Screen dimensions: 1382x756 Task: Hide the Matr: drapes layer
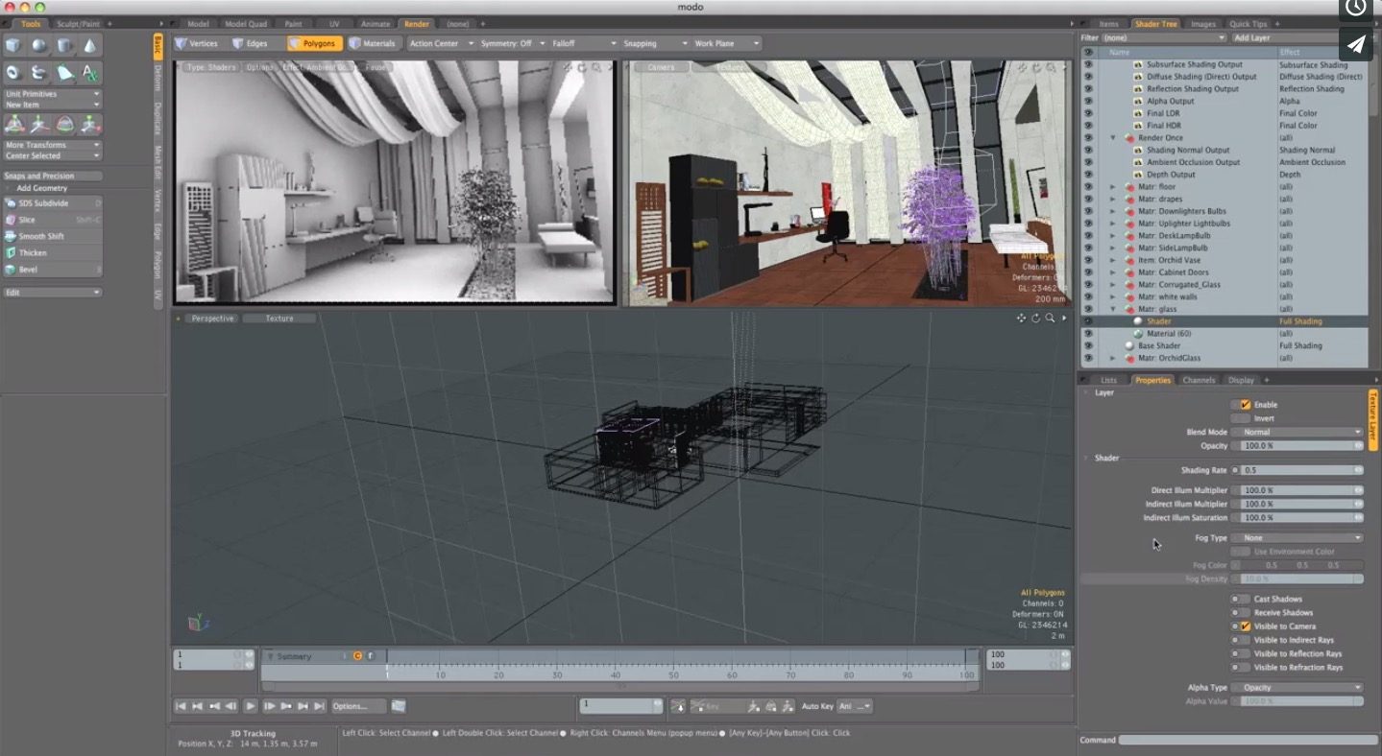point(1088,199)
